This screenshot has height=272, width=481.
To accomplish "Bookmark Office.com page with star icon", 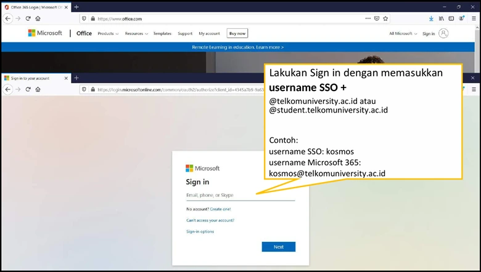I will pyautogui.click(x=385, y=18).
